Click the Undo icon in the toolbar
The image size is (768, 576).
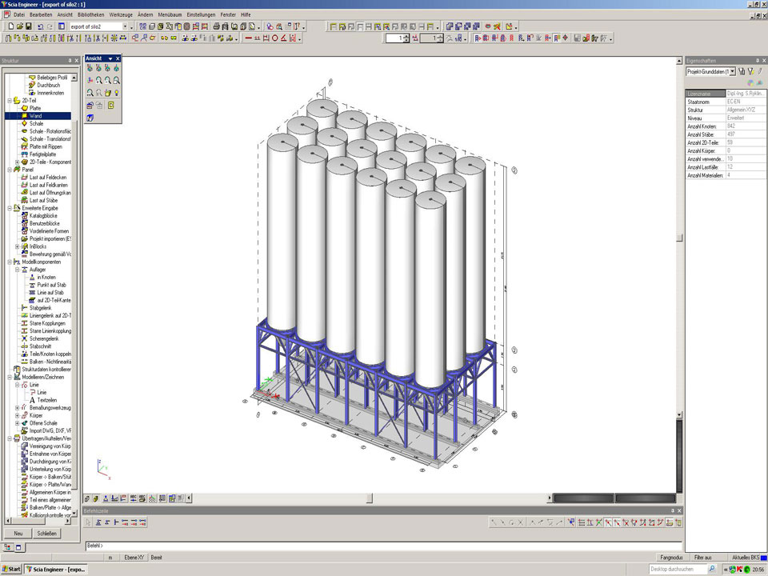click(41, 26)
